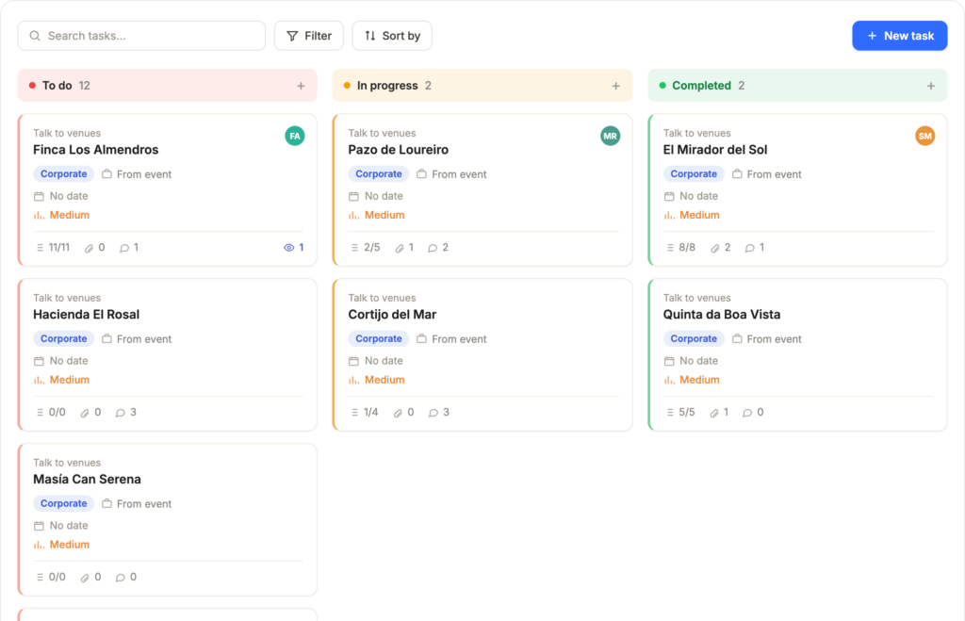Open the Filter options
Viewport: 965px width, 621px height.
[309, 36]
